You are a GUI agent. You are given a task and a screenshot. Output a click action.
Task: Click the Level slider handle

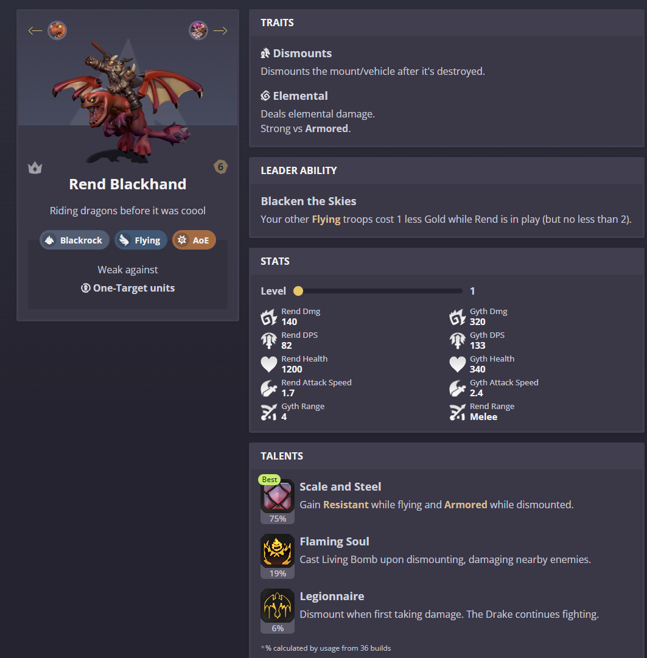[298, 291]
